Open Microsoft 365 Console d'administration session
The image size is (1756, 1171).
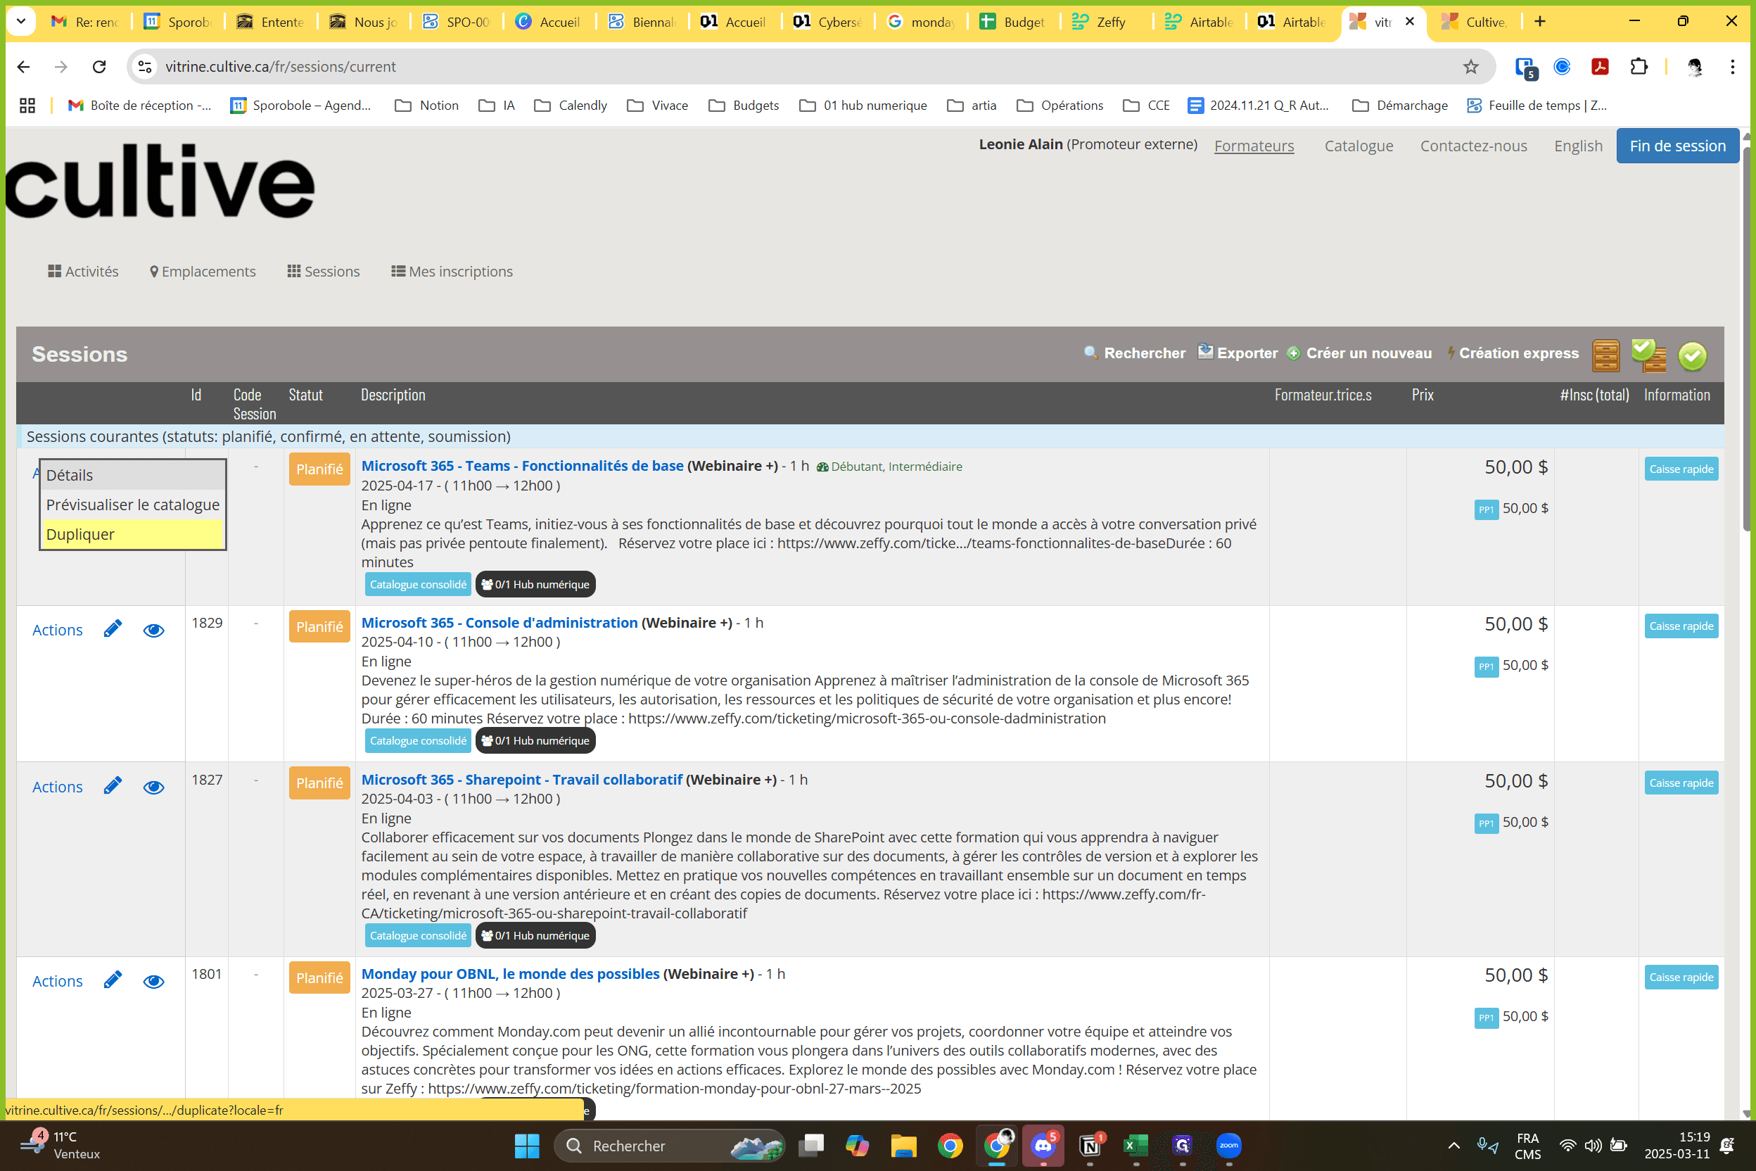coord(500,622)
